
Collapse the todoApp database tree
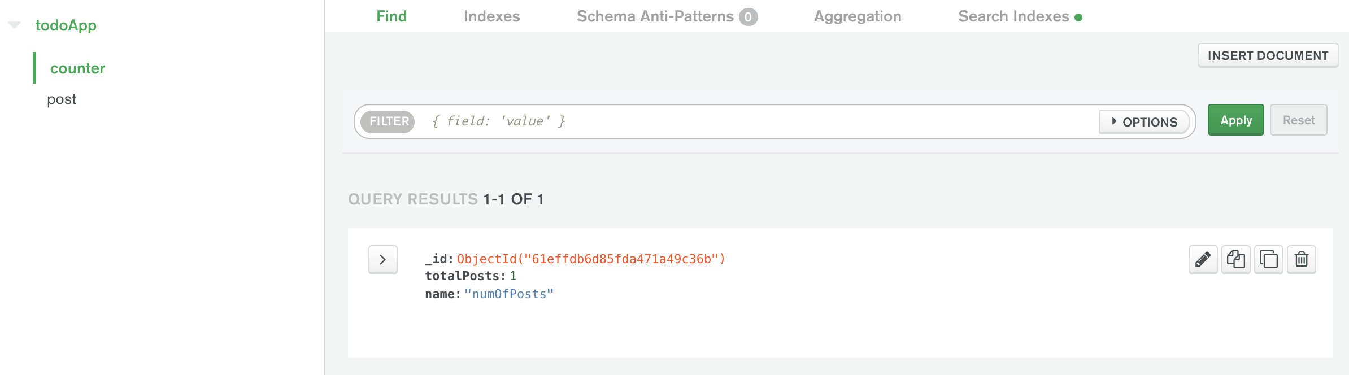[x=15, y=25]
